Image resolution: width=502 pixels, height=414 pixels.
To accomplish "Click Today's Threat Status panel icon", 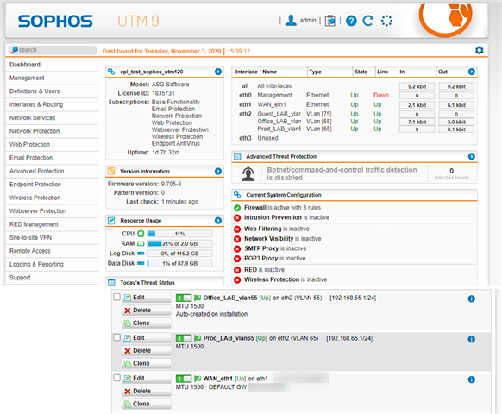I will pos(111,282).
